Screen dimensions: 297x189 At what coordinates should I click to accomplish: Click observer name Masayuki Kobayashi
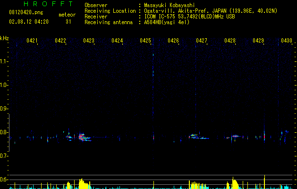[x=170, y=5]
